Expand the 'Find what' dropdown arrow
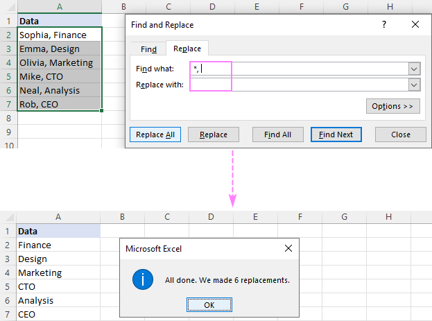The image size is (432, 321). pos(414,69)
